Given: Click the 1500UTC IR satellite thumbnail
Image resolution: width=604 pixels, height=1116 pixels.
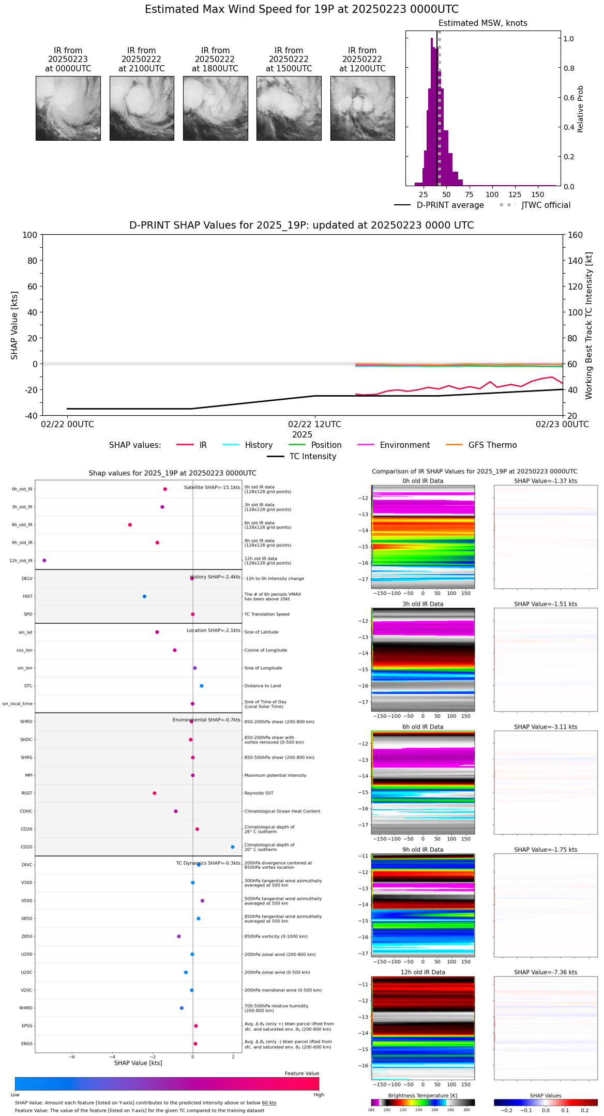Looking at the screenshot, I should 289,108.
